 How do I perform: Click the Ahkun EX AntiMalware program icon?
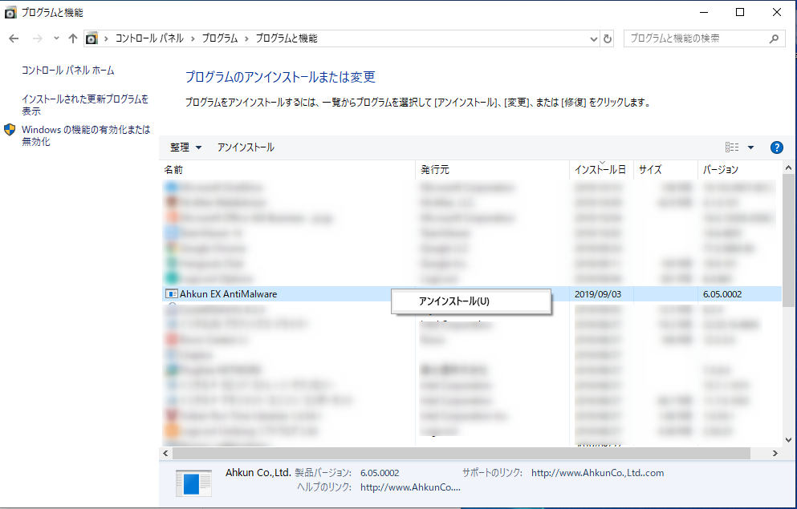point(171,294)
